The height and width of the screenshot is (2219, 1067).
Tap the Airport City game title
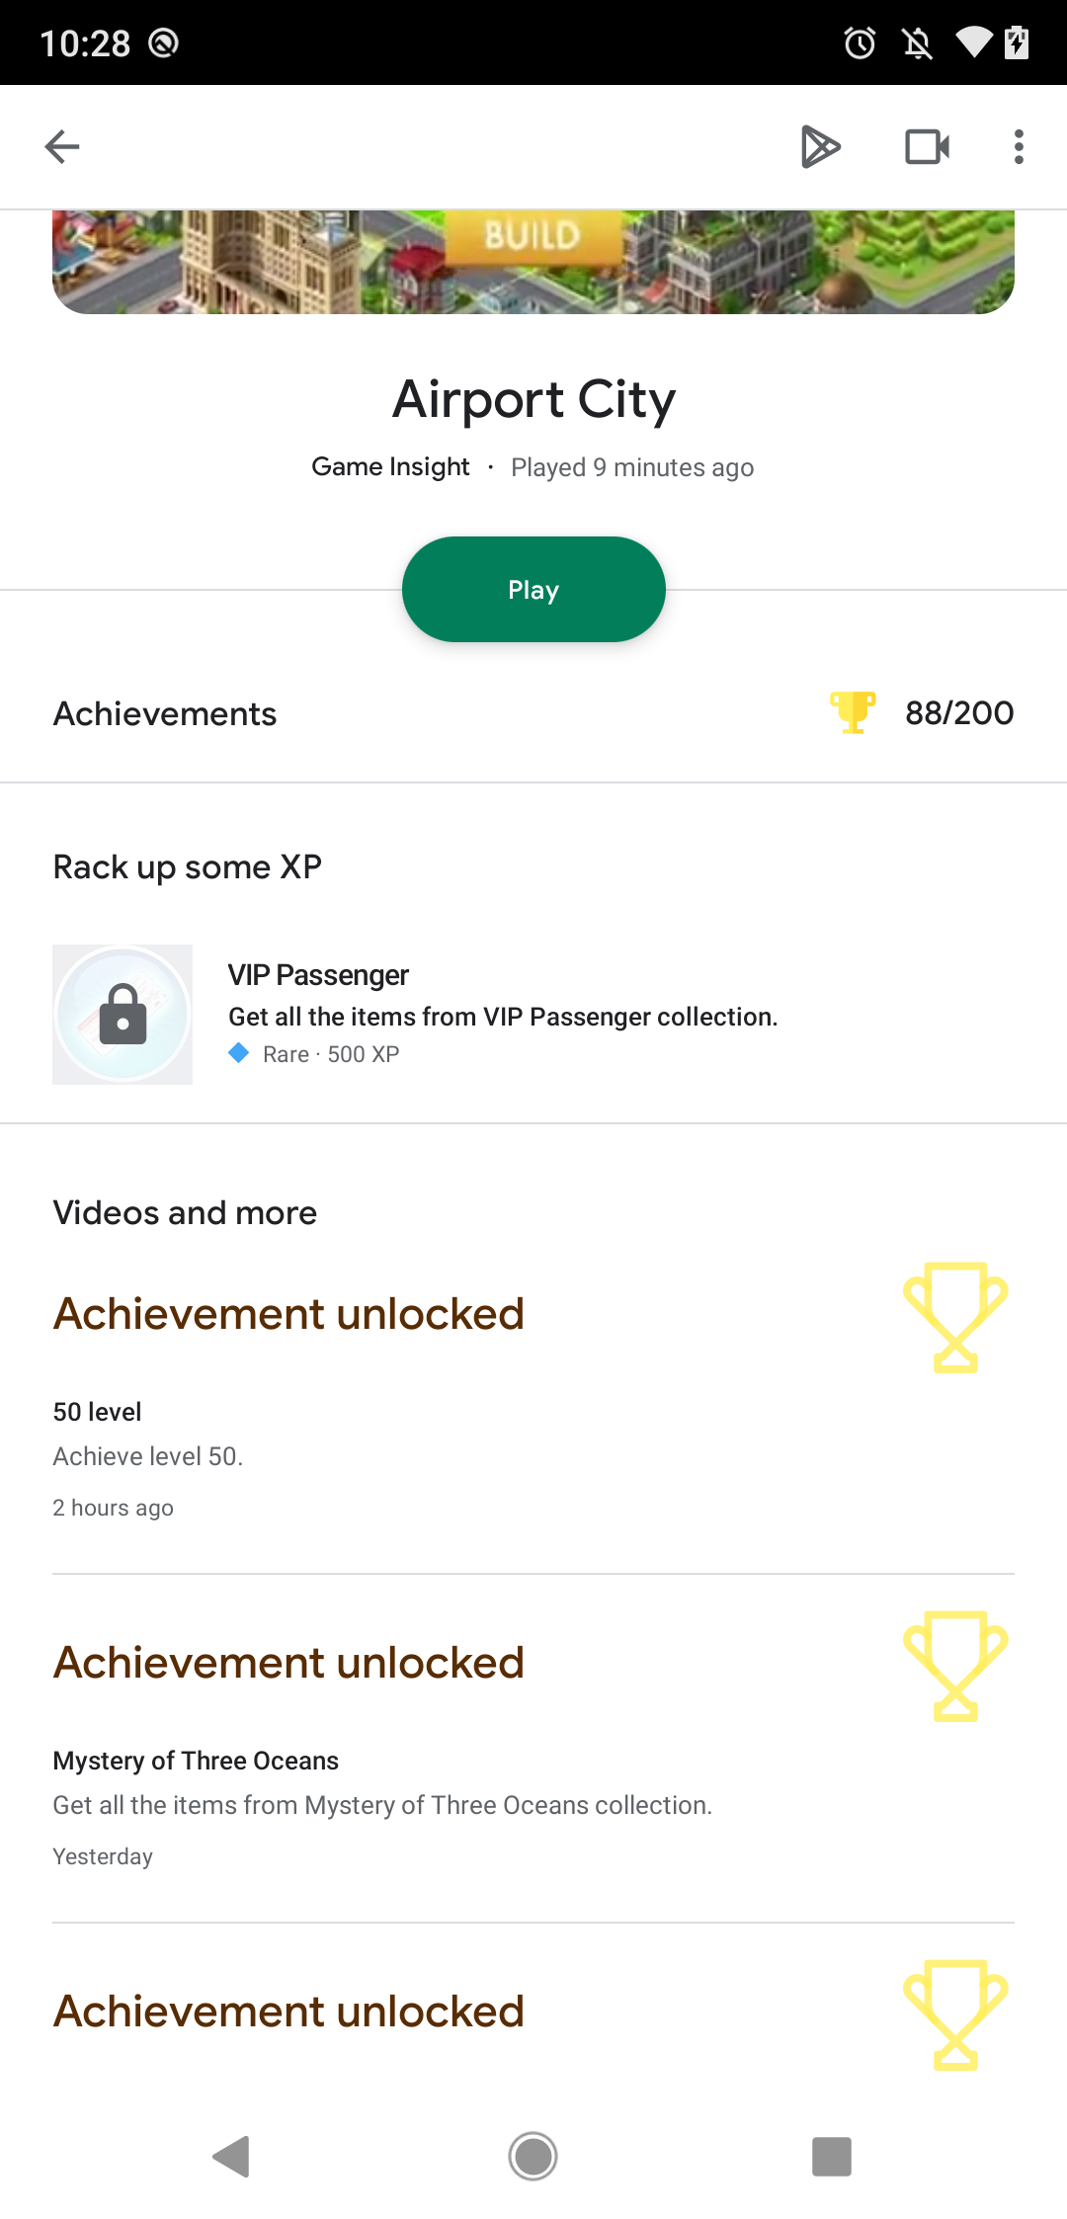point(533,400)
